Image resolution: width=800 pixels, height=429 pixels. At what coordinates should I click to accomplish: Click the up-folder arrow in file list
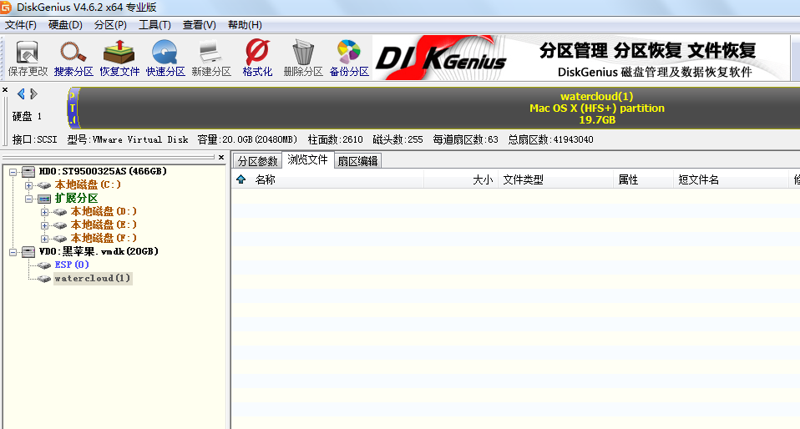[x=241, y=179]
